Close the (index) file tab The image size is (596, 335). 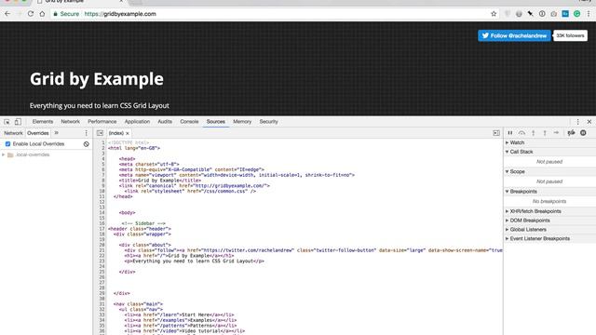pyautogui.click(x=128, y=133)
